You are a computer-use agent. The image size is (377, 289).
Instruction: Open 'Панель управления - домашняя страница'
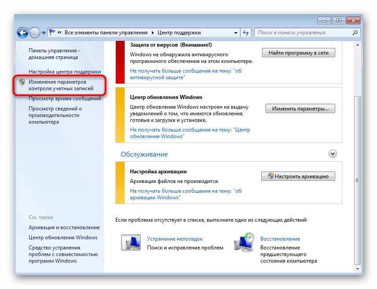point(54,54)
